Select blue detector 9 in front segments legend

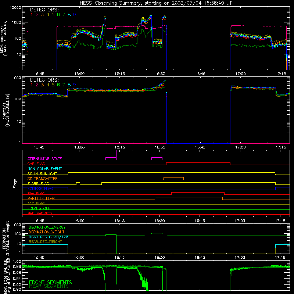75,15
